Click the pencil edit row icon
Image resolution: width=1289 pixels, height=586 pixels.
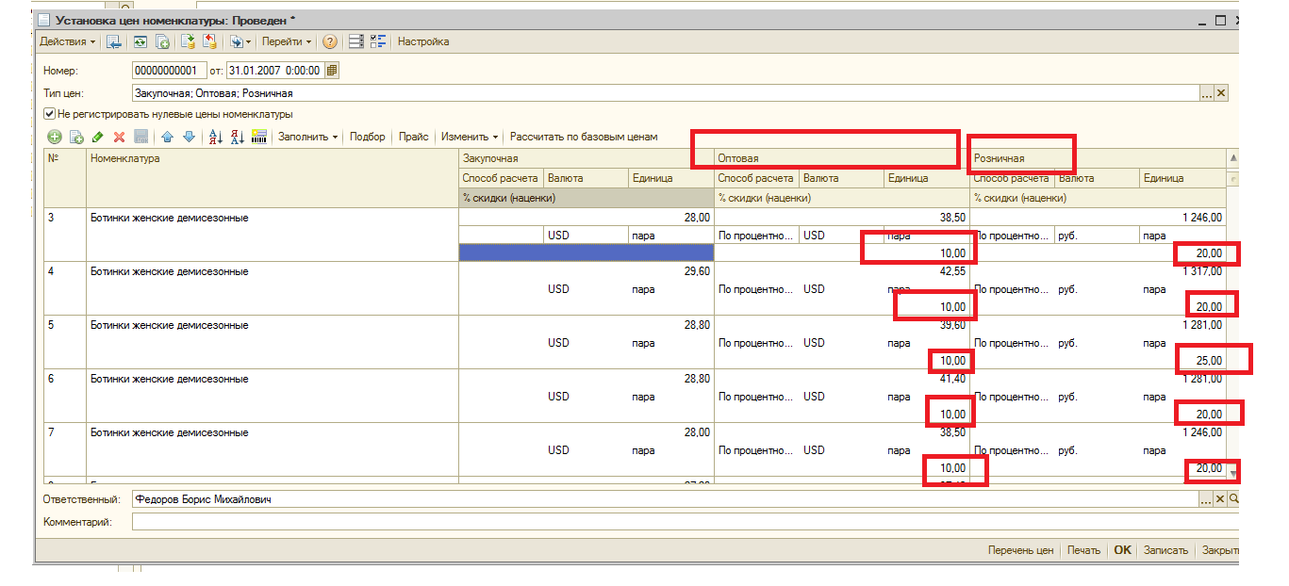98,137
